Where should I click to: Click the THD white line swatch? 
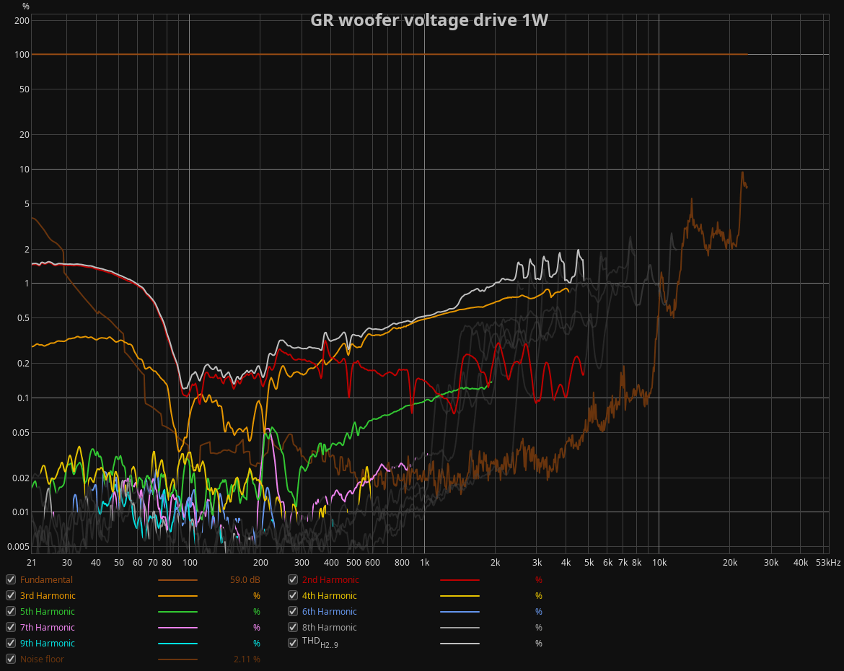tap(460, 644)
